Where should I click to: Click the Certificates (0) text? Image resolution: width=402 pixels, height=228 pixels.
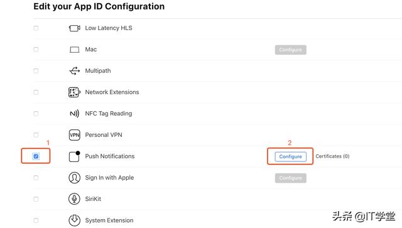coord(332,156)
